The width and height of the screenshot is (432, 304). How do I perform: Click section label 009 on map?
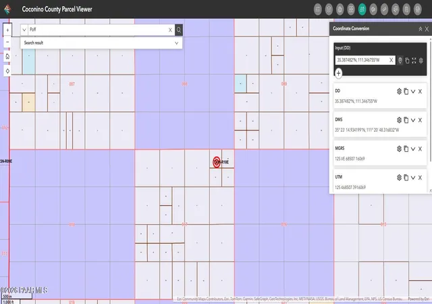click(x=284, y=84)
